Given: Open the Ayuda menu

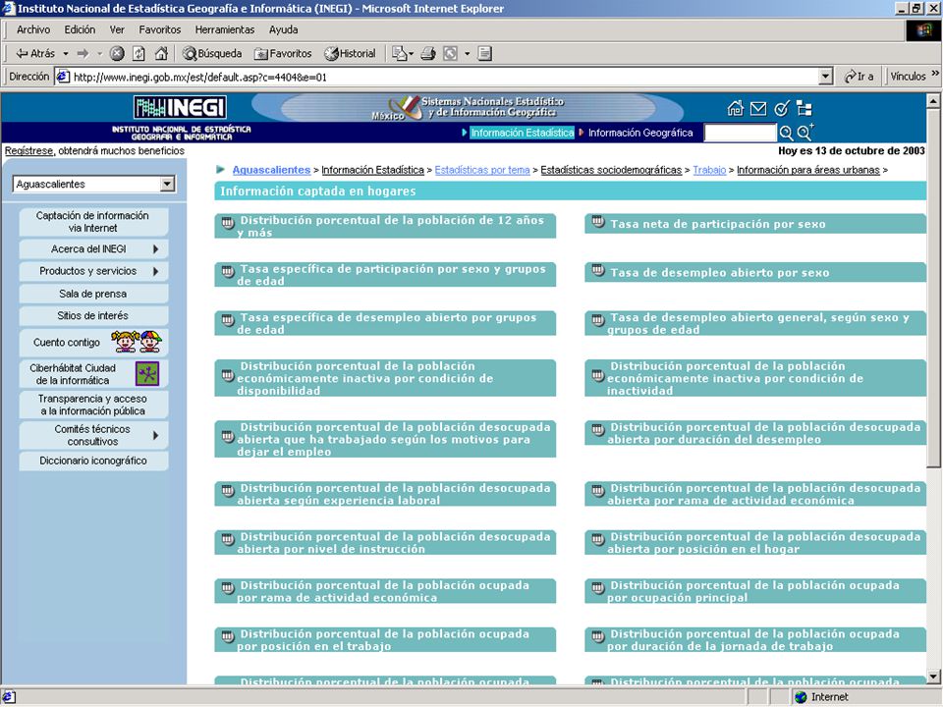Looking at the screenshot, I should point(283,29).
